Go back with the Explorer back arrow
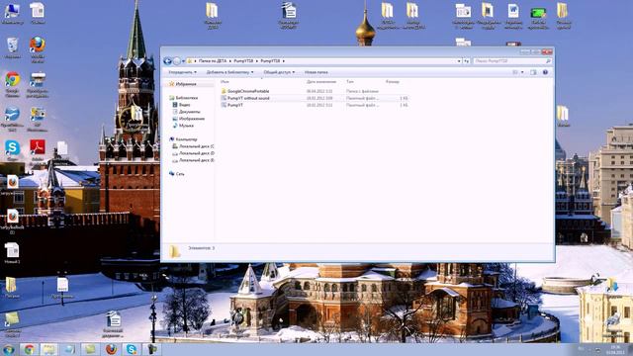 click(x=167, y=61)
